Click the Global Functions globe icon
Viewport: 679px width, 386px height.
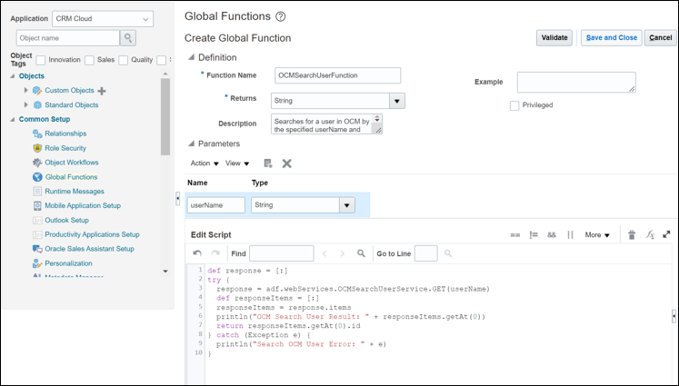(x=37, y=177)
